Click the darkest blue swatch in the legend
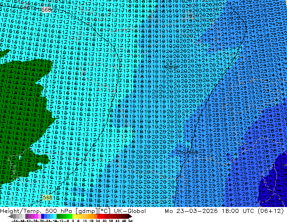 point(43,217)
